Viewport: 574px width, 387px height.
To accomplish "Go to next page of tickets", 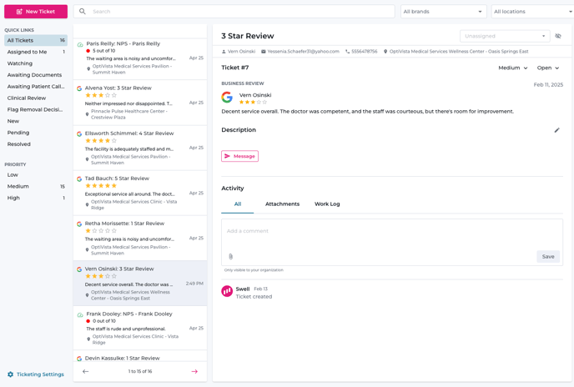I will (194, 372).
